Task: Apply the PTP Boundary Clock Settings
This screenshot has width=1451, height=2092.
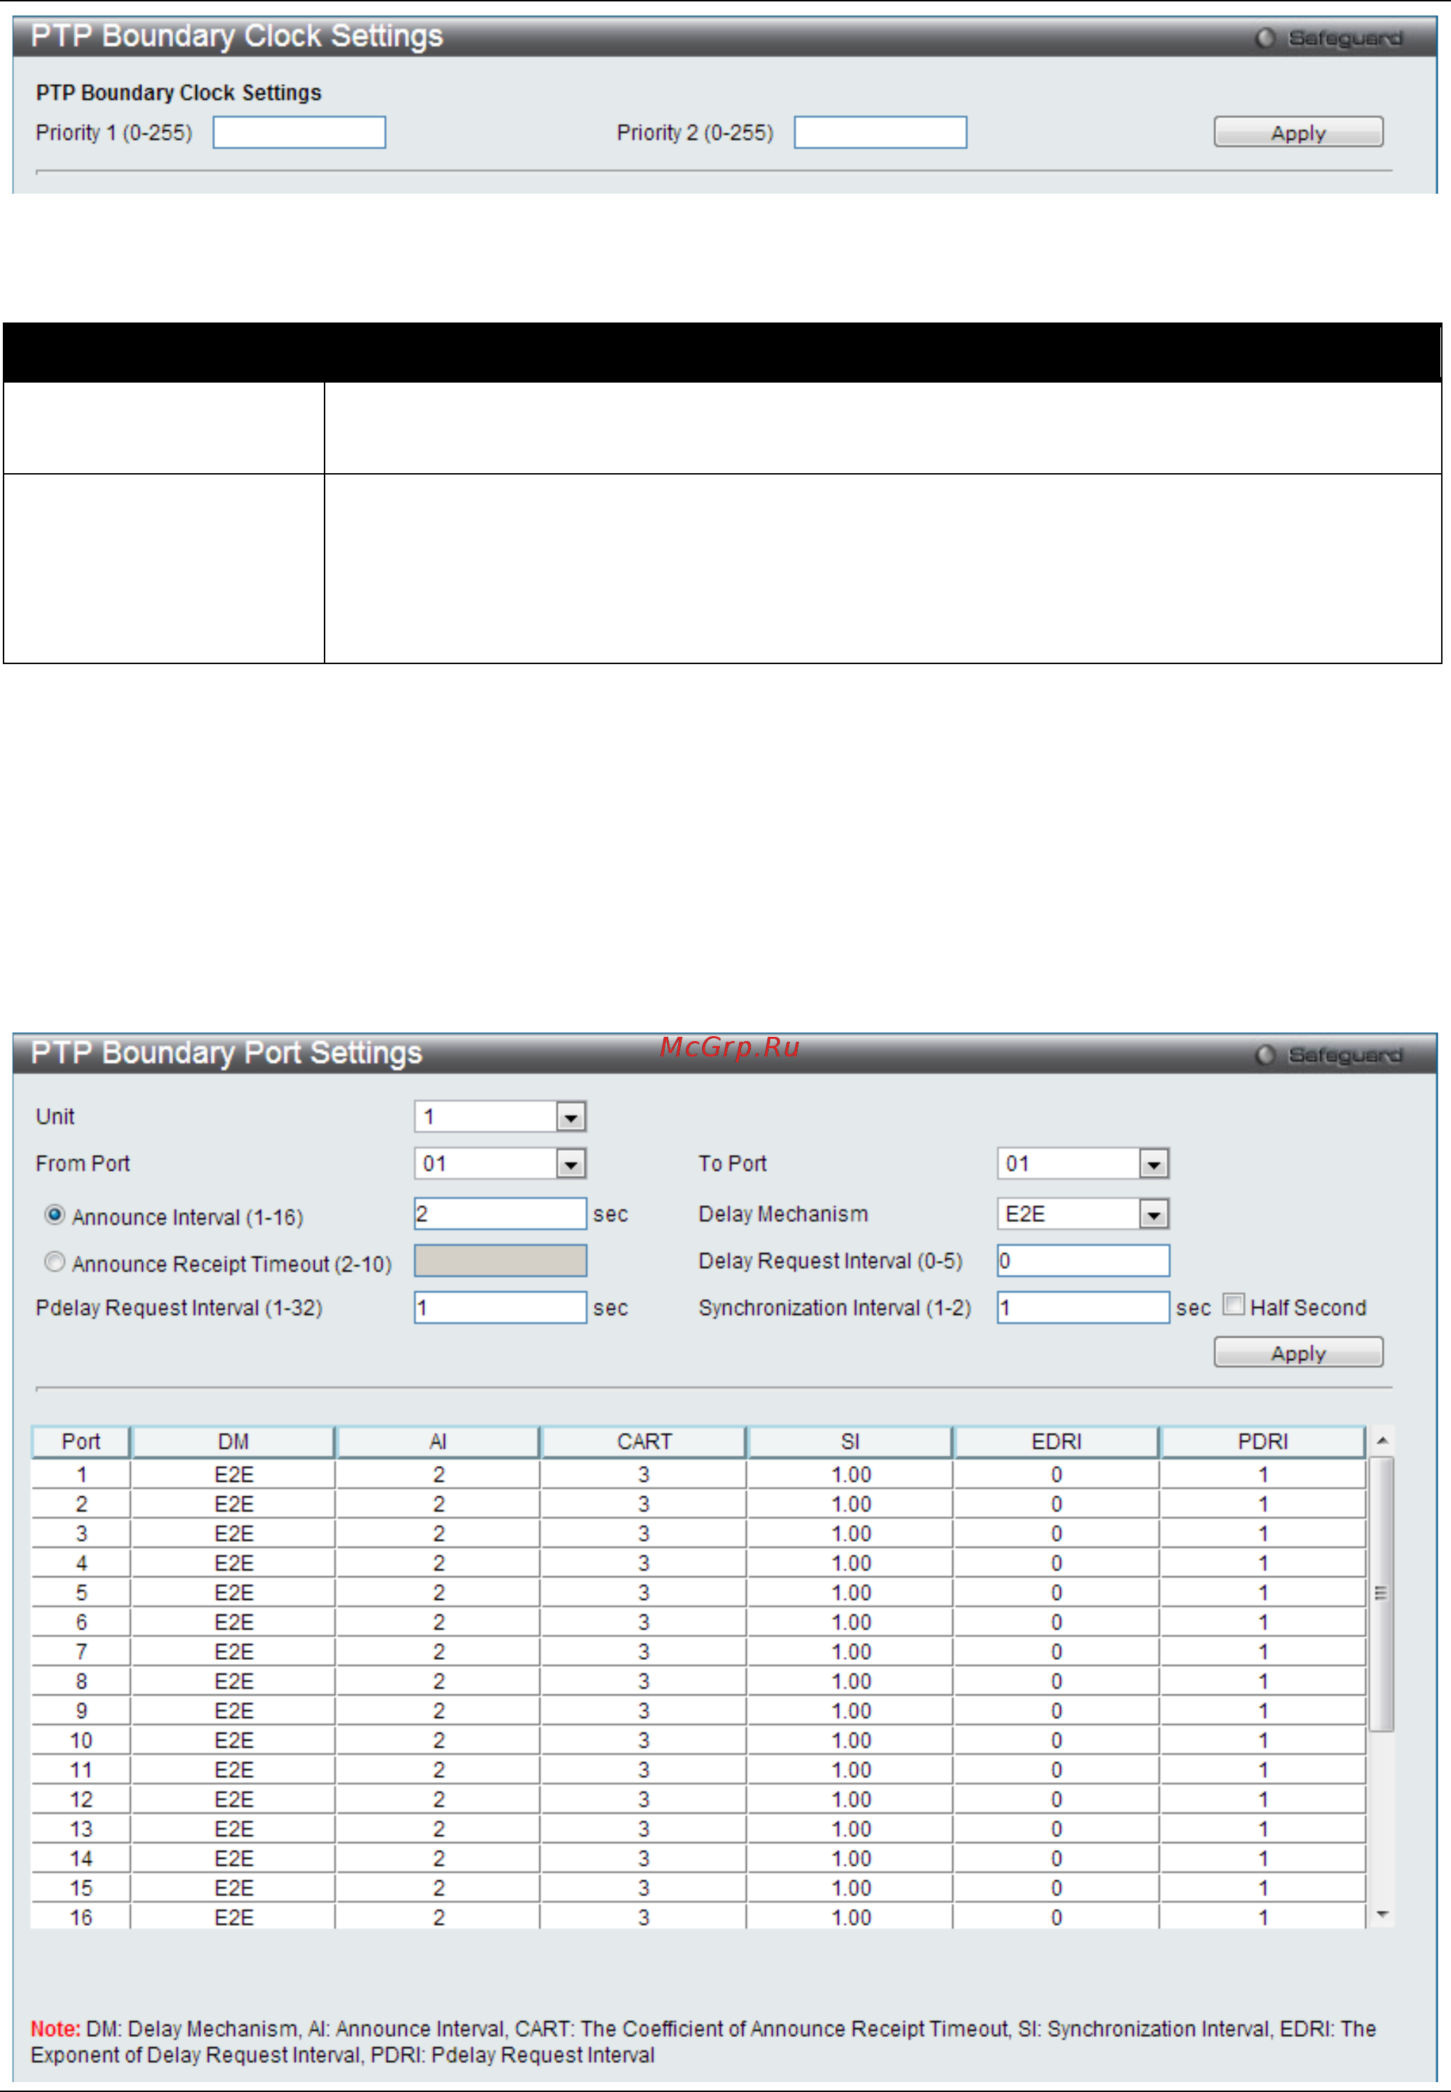Action: click(1298, 133)
